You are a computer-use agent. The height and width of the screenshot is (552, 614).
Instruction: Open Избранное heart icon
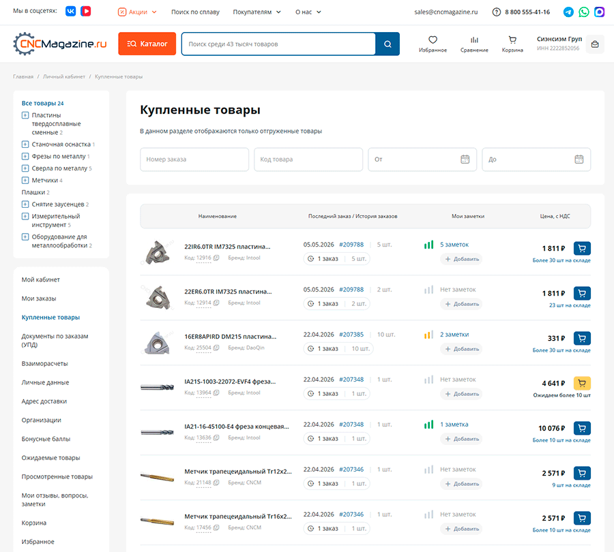(433, 40)
